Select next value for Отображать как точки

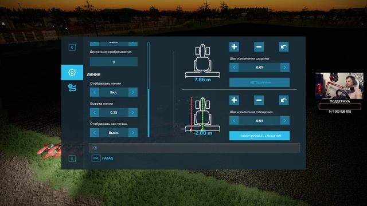[133, 133]
